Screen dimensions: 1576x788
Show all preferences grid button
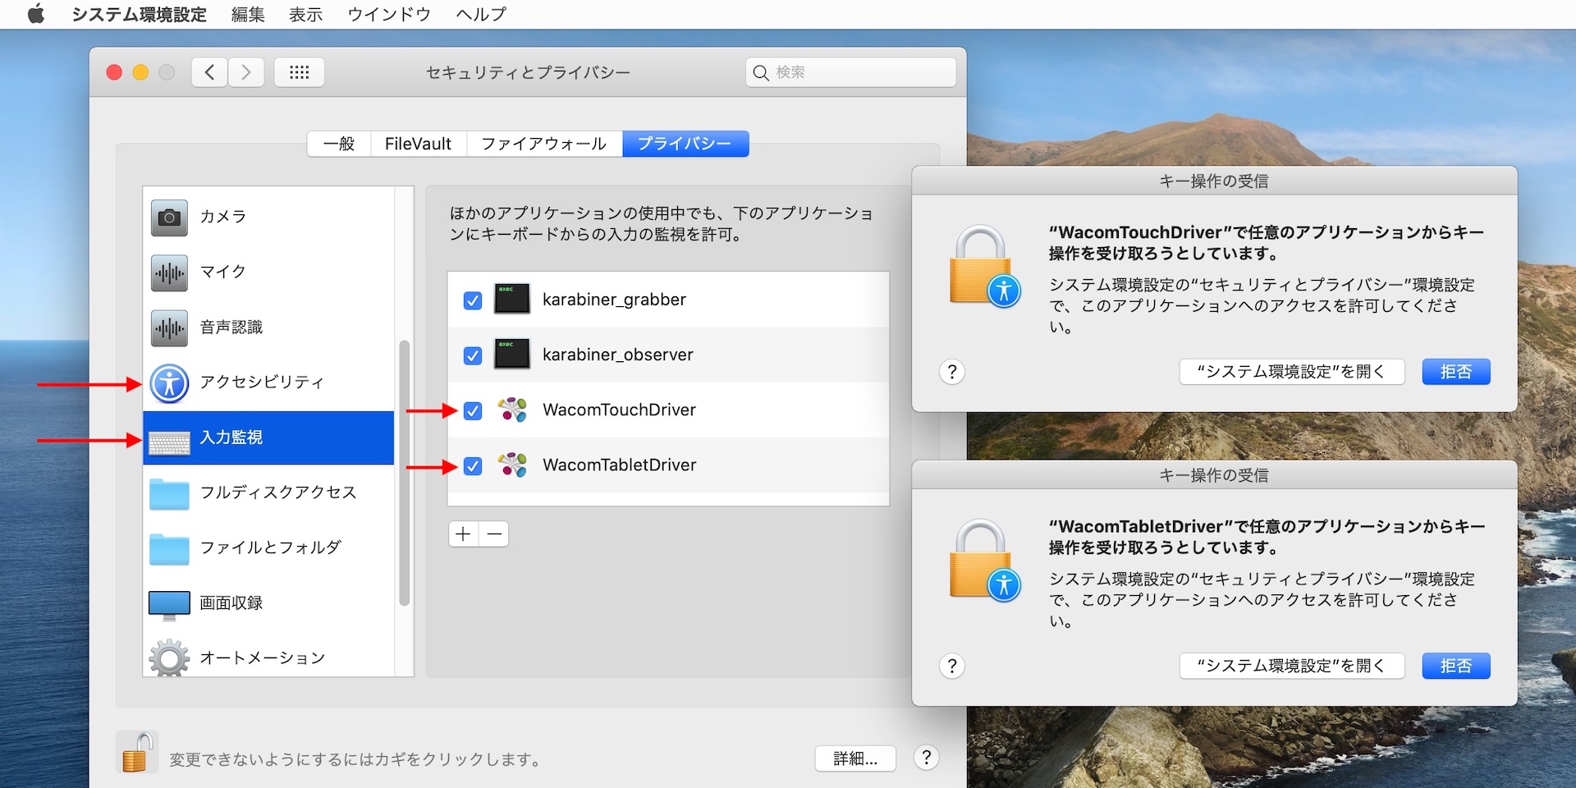coord(300,72)
